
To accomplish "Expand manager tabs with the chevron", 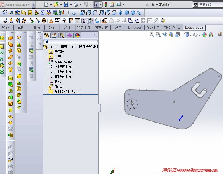I will 95,35.
